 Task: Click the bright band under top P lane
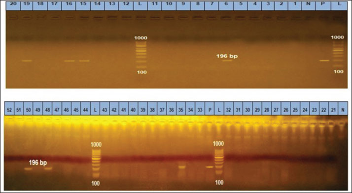pos(324,61)
